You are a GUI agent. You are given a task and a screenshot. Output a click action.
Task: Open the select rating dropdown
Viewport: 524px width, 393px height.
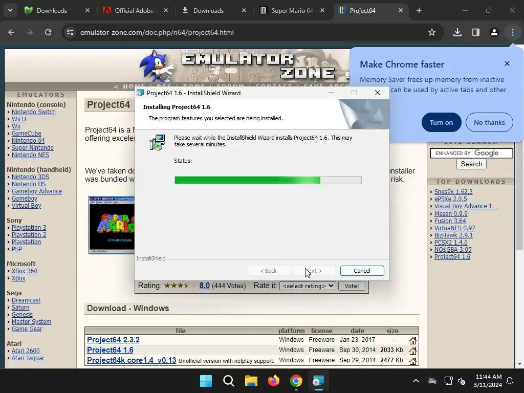pyautogui.click(x=308, y=286)
